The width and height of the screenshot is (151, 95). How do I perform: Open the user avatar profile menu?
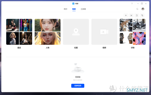tap(143, 9)
